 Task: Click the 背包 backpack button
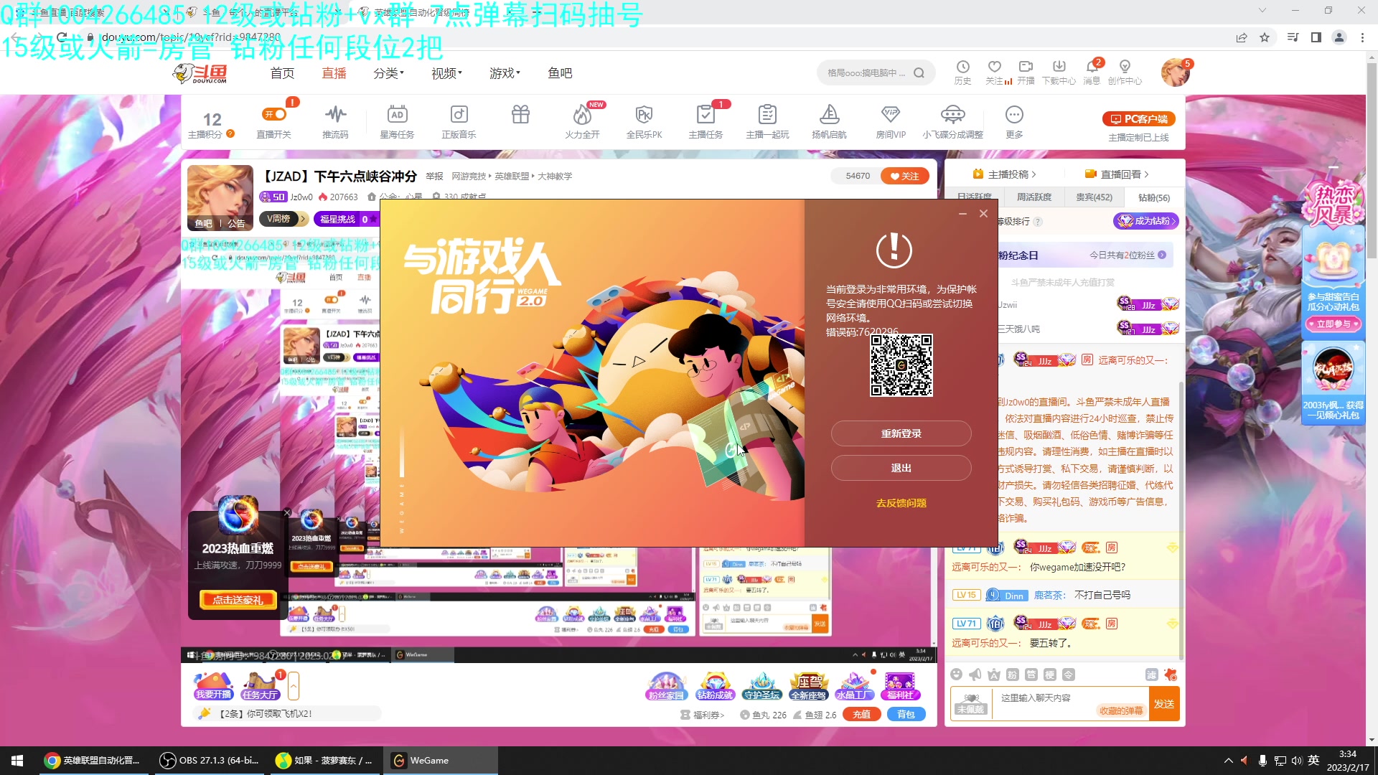pyautogui.click(x=906, y=714)
